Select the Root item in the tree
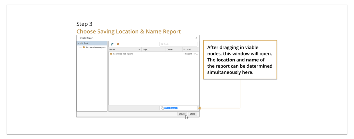The image size is (354, 139). 86,43
